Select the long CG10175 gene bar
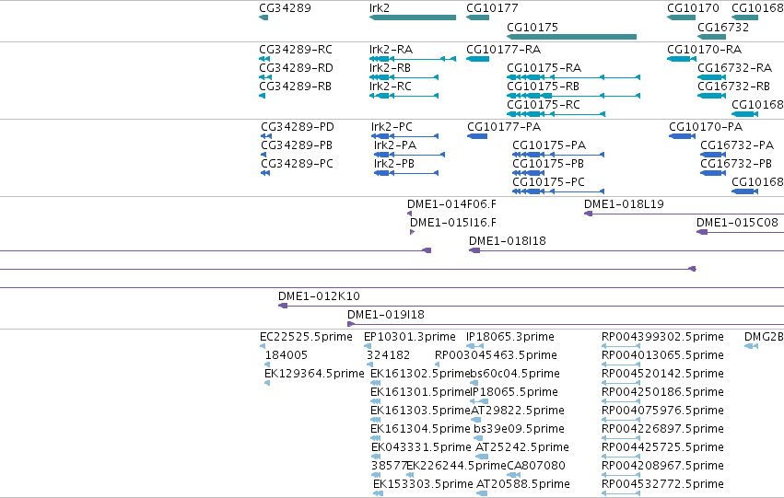The height and width of the screenshot is (498, 784). 571,37
